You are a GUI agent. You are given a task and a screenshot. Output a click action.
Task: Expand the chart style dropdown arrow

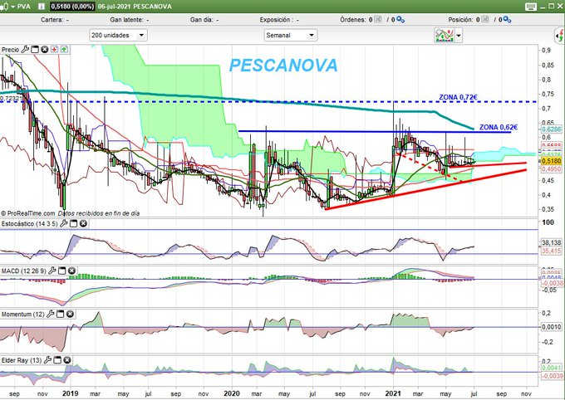[458, 36]
